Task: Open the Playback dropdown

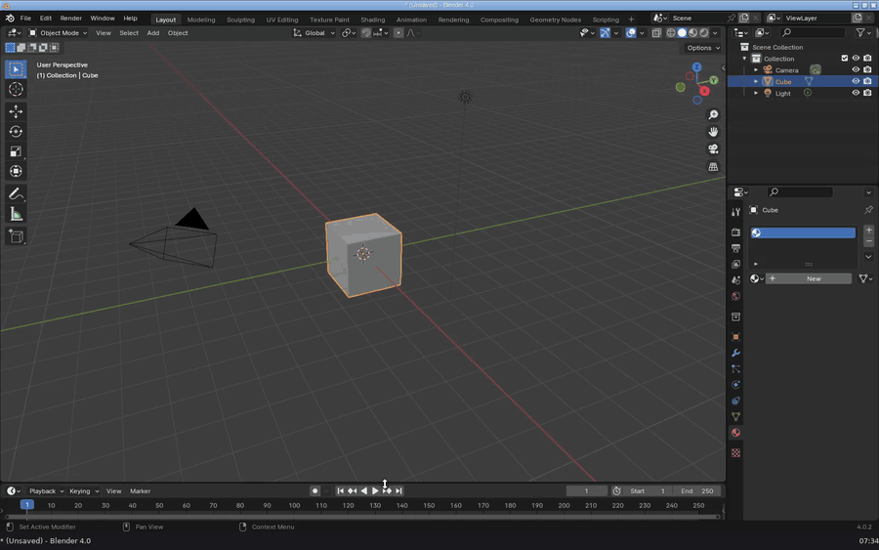Action: point(47,491)
